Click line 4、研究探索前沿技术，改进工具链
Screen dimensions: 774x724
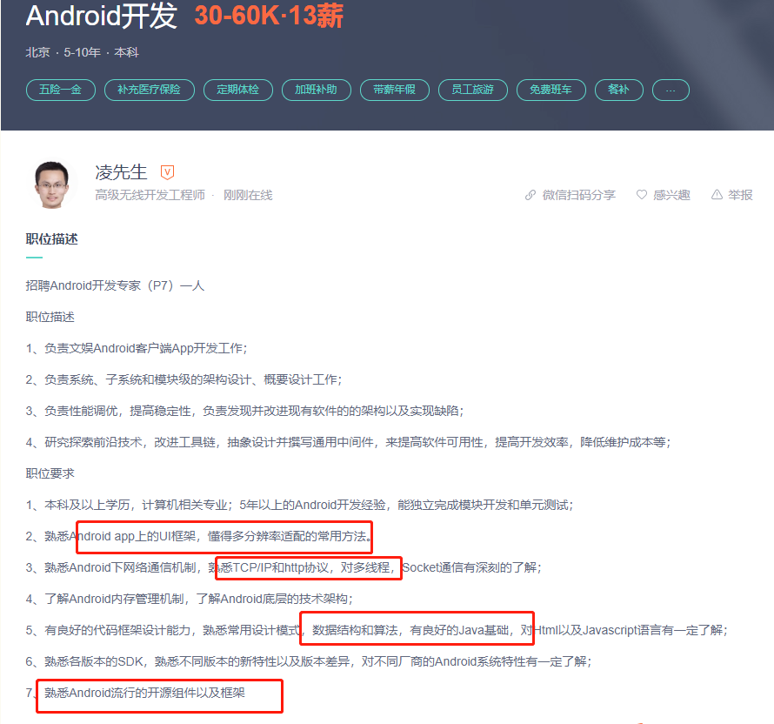348,442
